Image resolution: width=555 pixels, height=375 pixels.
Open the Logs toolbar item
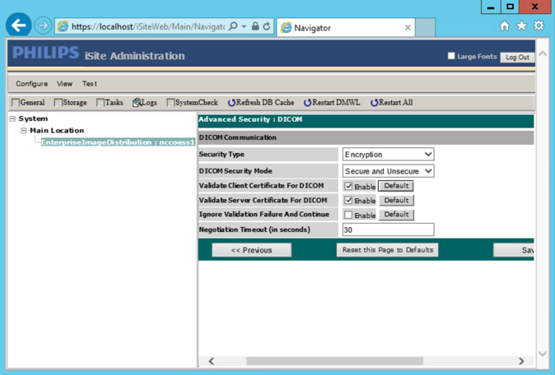click(145, 103)
